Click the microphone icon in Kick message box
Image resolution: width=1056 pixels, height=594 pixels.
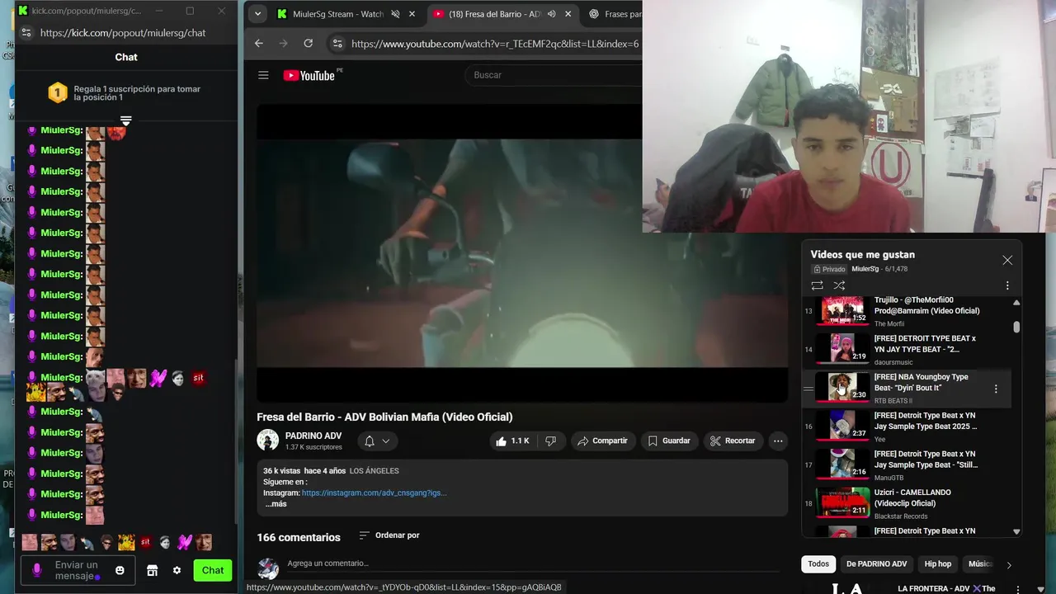tap(36, 570)
